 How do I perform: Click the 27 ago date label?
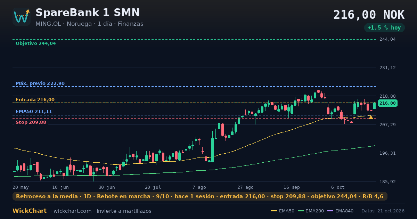click(245, 187)
